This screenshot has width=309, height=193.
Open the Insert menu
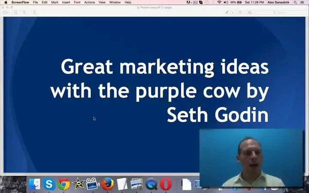(66, 3)
